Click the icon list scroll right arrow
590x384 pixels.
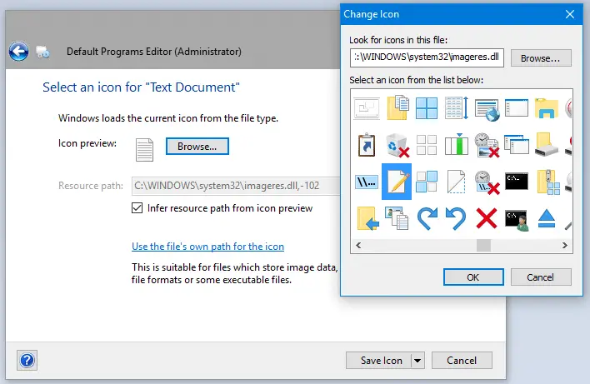pos(564,245)
